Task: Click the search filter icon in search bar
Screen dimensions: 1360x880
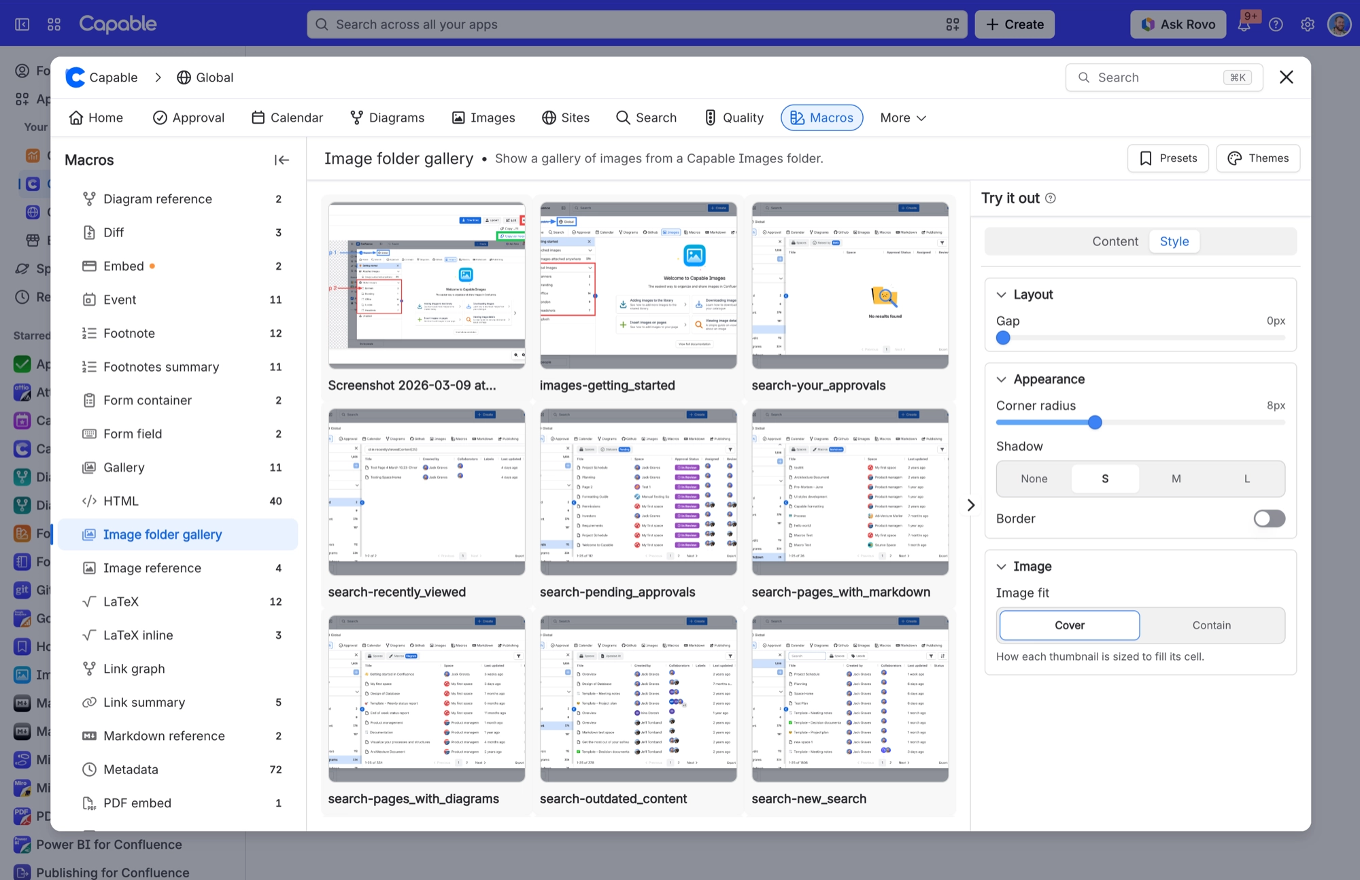Action: (953, 24)
